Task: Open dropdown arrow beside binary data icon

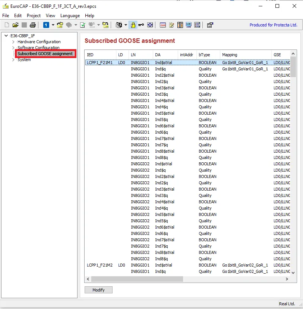Action: click(x=98, y=25)
